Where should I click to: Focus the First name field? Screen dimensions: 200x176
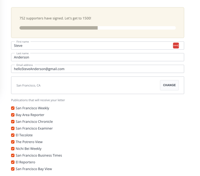98,45
